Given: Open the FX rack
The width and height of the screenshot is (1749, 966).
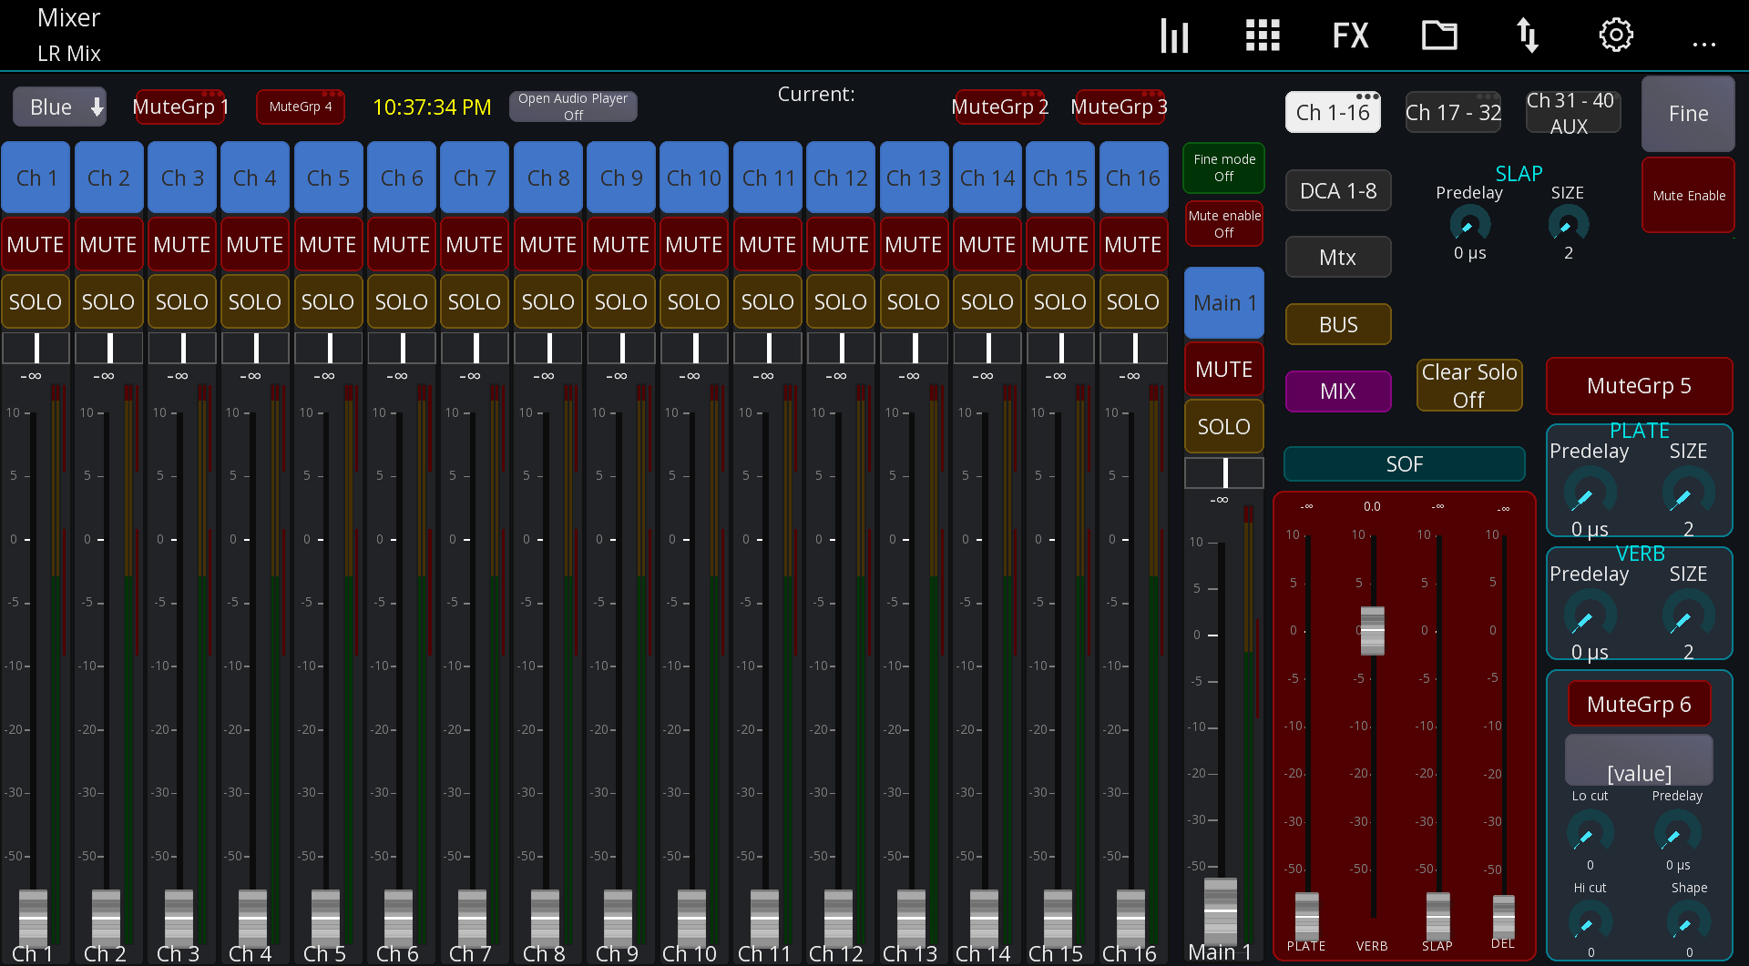Looking at the screenshot, I should (x=1349, y=35).
